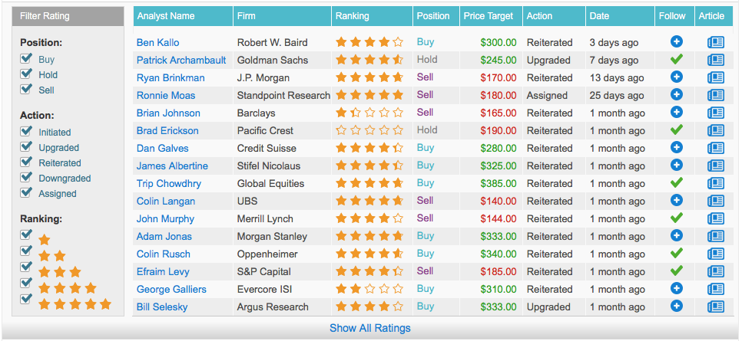The height and width of the screenshot is (341, 742).
Task: Toggle the Reiterated action filter
Action: 26,162
